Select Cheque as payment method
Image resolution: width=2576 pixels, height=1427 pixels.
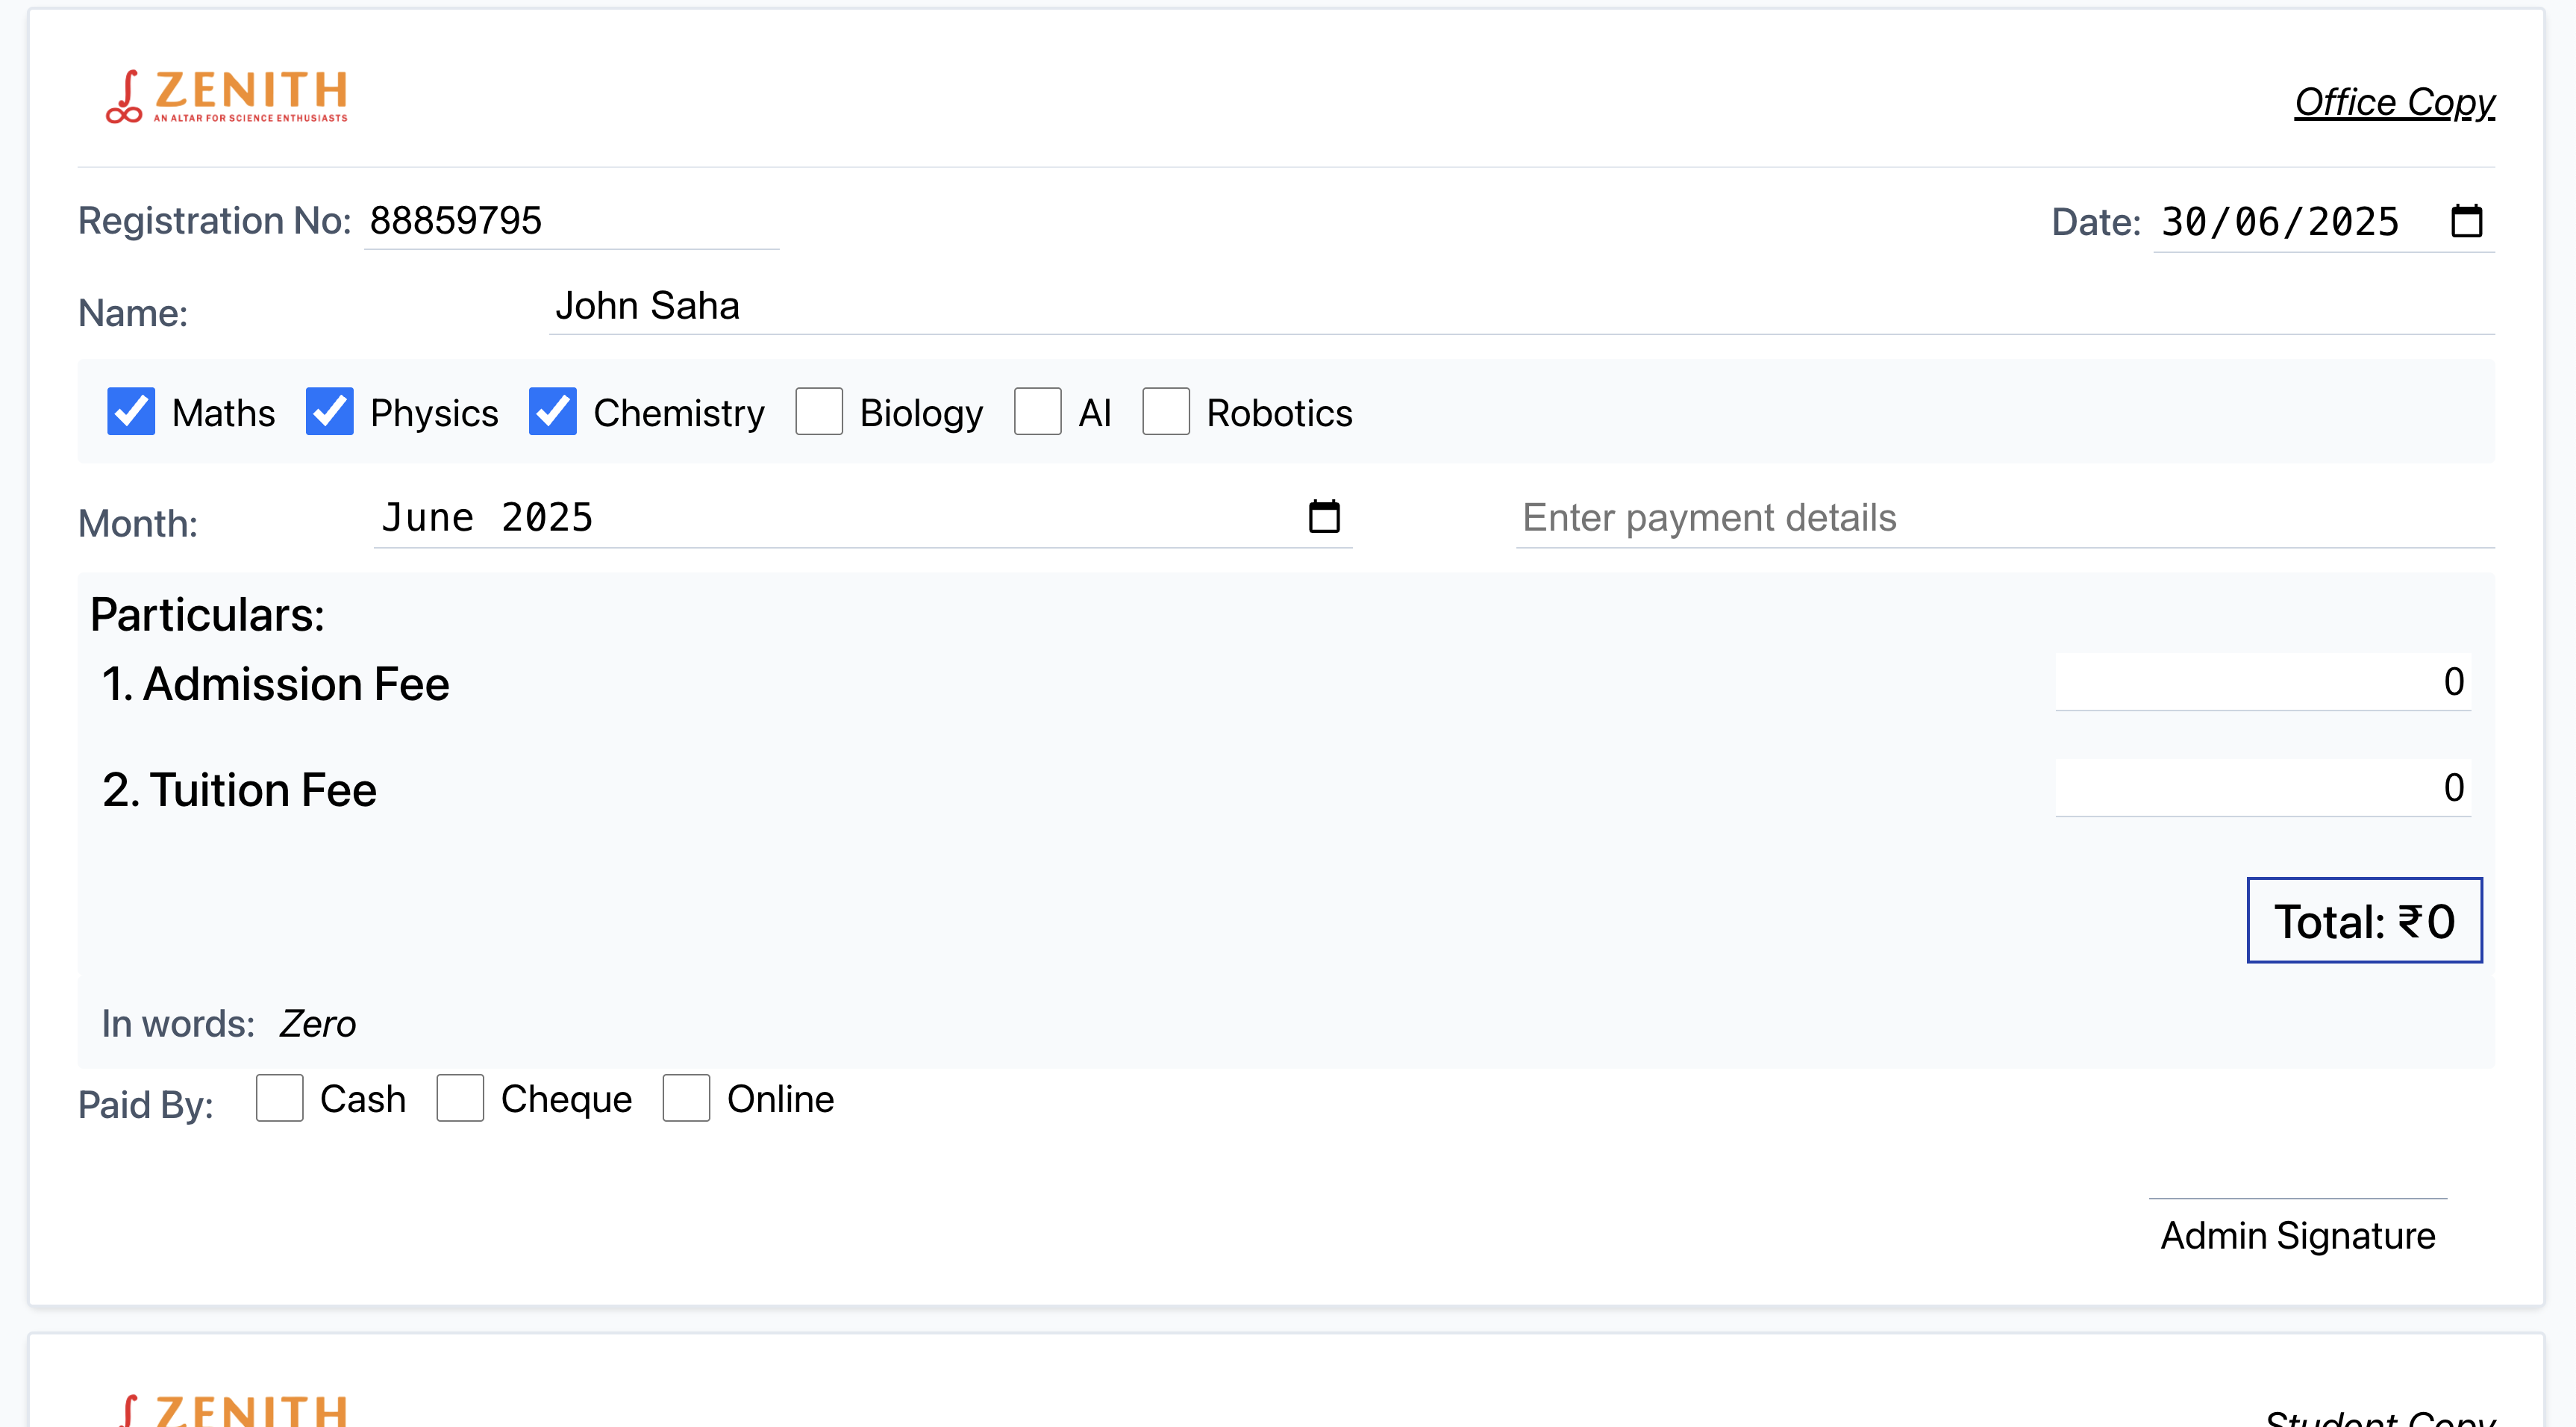[460, 1098]
